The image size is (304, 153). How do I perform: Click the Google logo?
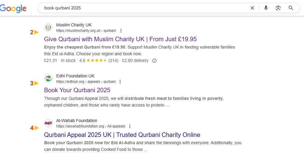pyautogui.click(x=13, y=8)
